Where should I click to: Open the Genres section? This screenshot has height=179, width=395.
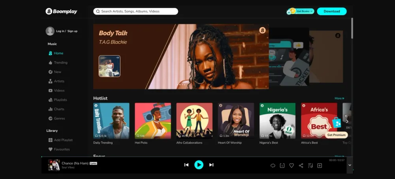tap(60, 118)
